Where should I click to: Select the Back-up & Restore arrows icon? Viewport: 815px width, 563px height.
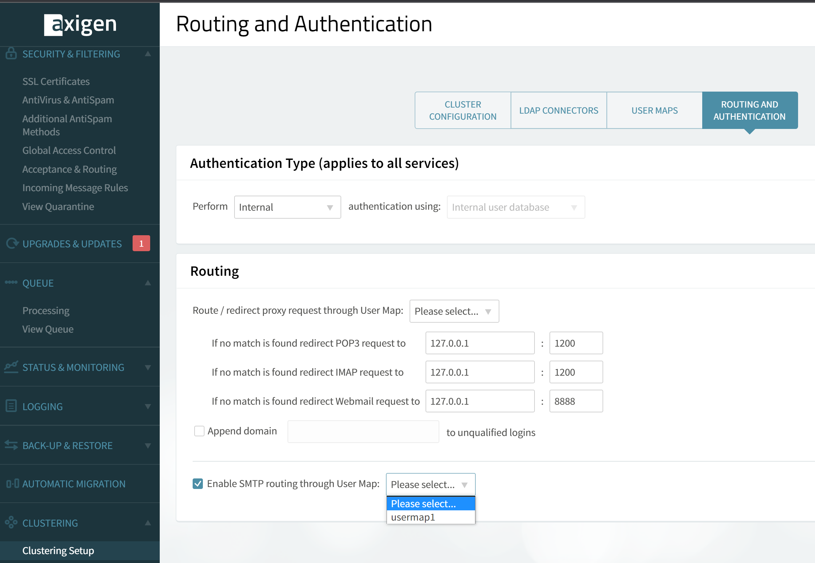click(11, 445)
